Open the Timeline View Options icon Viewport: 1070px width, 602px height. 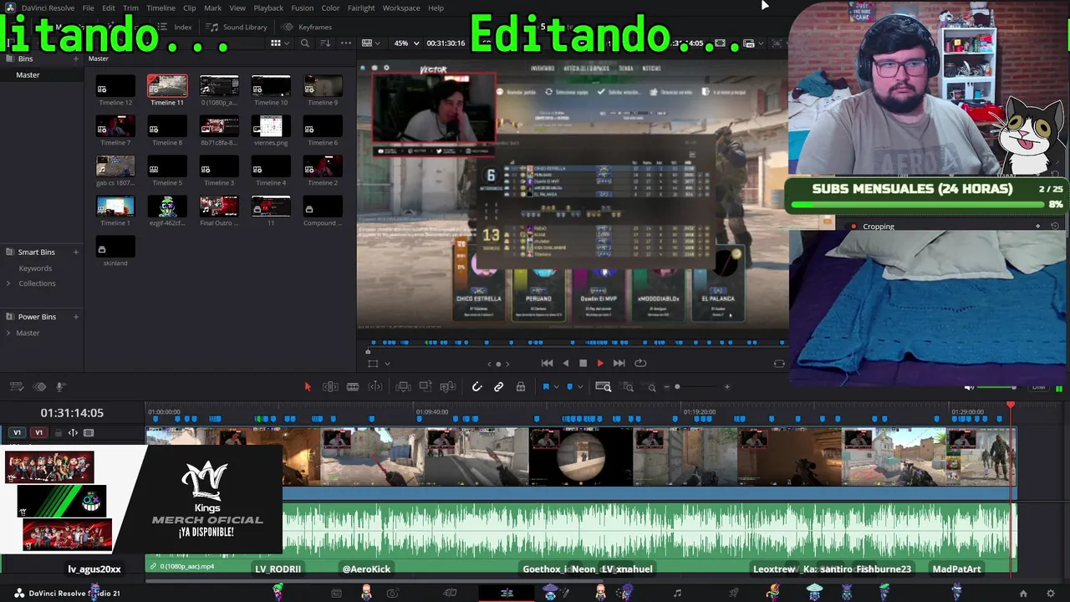16,386
